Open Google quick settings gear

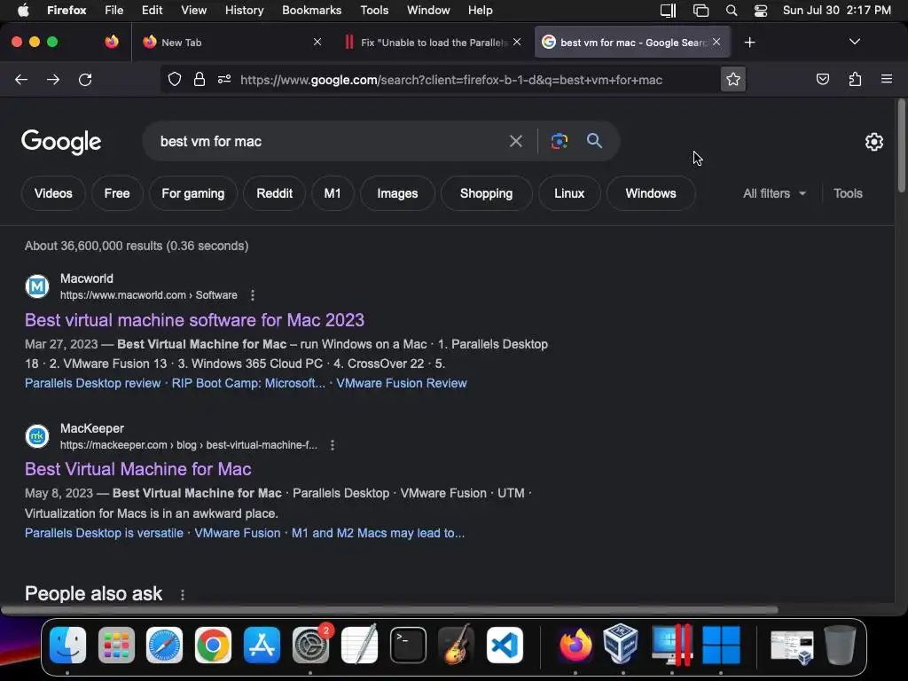coord(873,142)
